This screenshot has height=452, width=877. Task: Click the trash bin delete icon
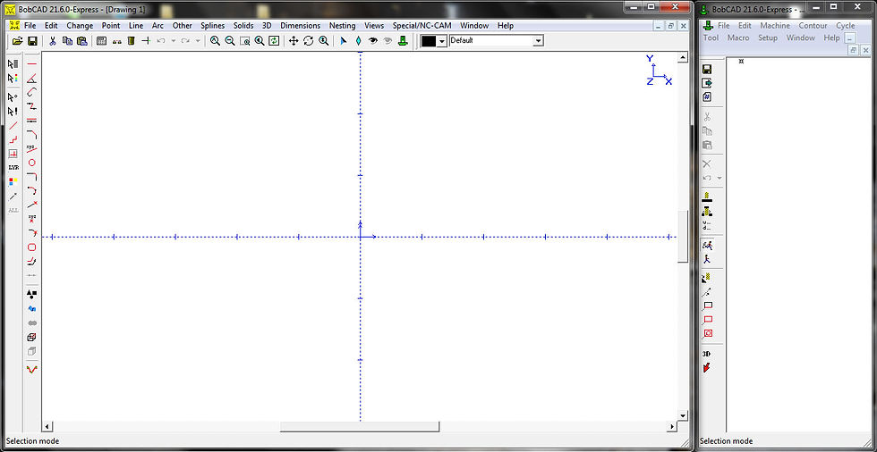click(x=131, y=41)
